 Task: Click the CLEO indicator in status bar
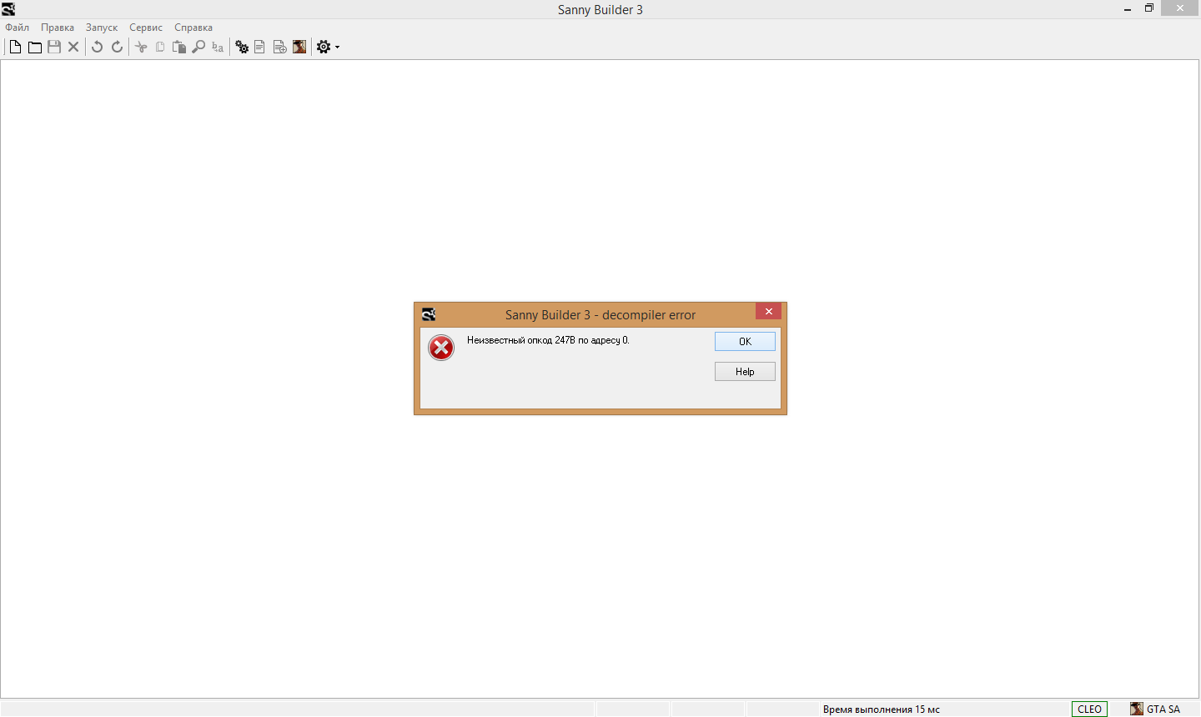coord(1089,709)
